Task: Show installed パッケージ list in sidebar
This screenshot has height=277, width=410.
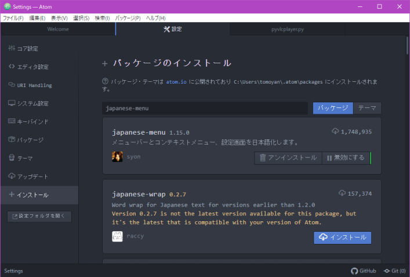Action: pos(30,140)
